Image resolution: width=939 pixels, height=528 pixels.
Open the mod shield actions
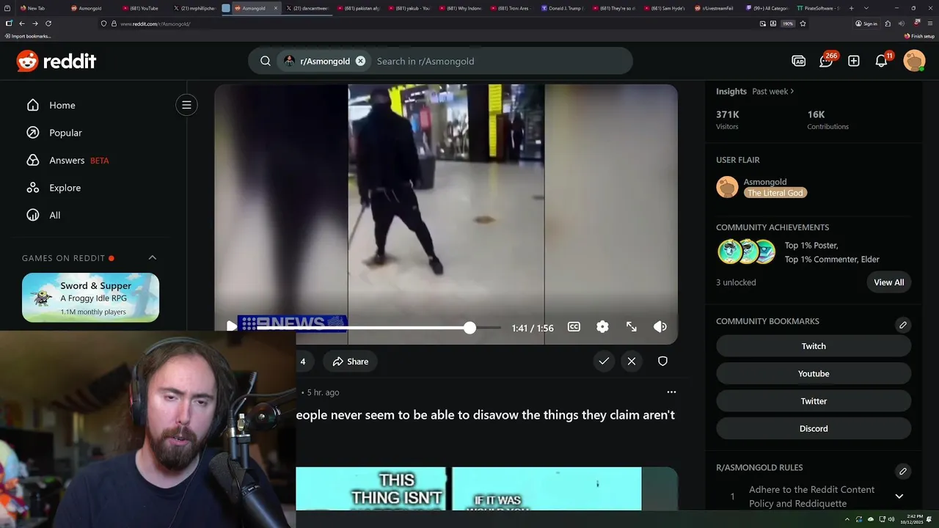662,361
